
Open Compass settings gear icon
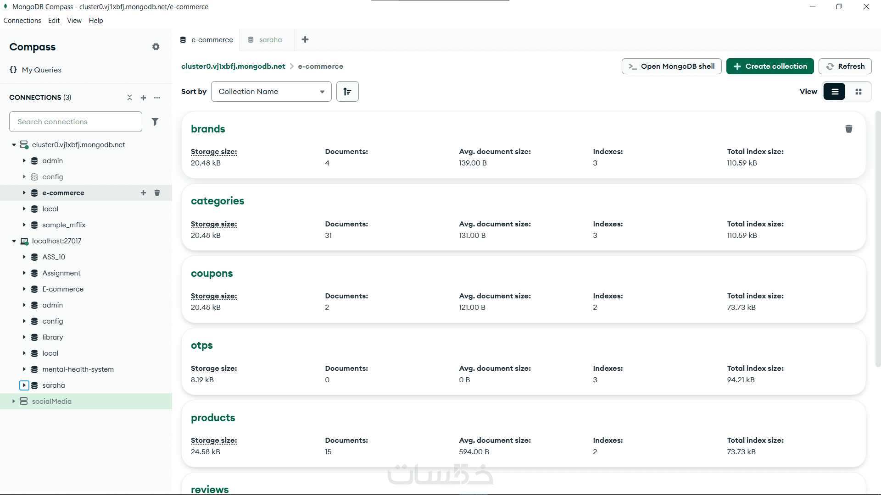pyautogui.click(x=156, y=47)
